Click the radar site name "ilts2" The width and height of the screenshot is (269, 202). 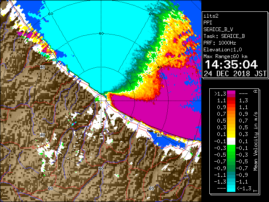click(x=211, y=16)
